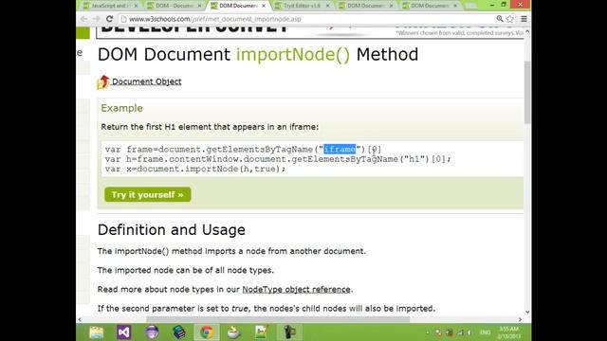Reload the page with the refresh icon

(x=110, y=19)
